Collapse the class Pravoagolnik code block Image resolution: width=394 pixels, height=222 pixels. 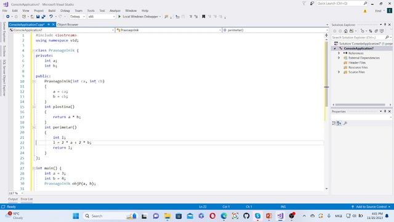(34, 51)
